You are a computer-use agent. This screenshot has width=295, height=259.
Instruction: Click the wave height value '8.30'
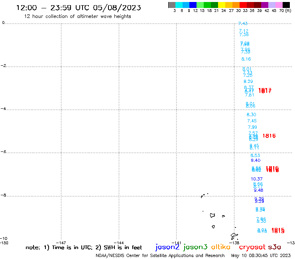point(252,114)
